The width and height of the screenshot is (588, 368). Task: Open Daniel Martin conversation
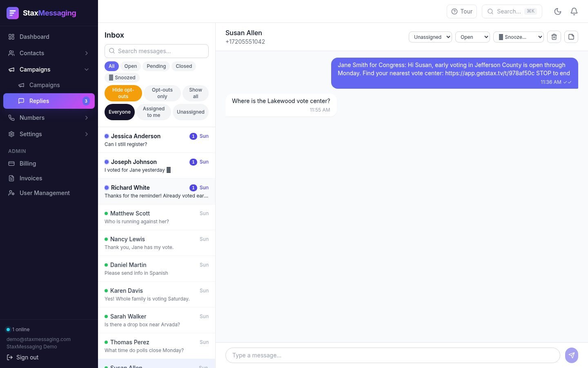pyautogui.click(x=156, y=269)
